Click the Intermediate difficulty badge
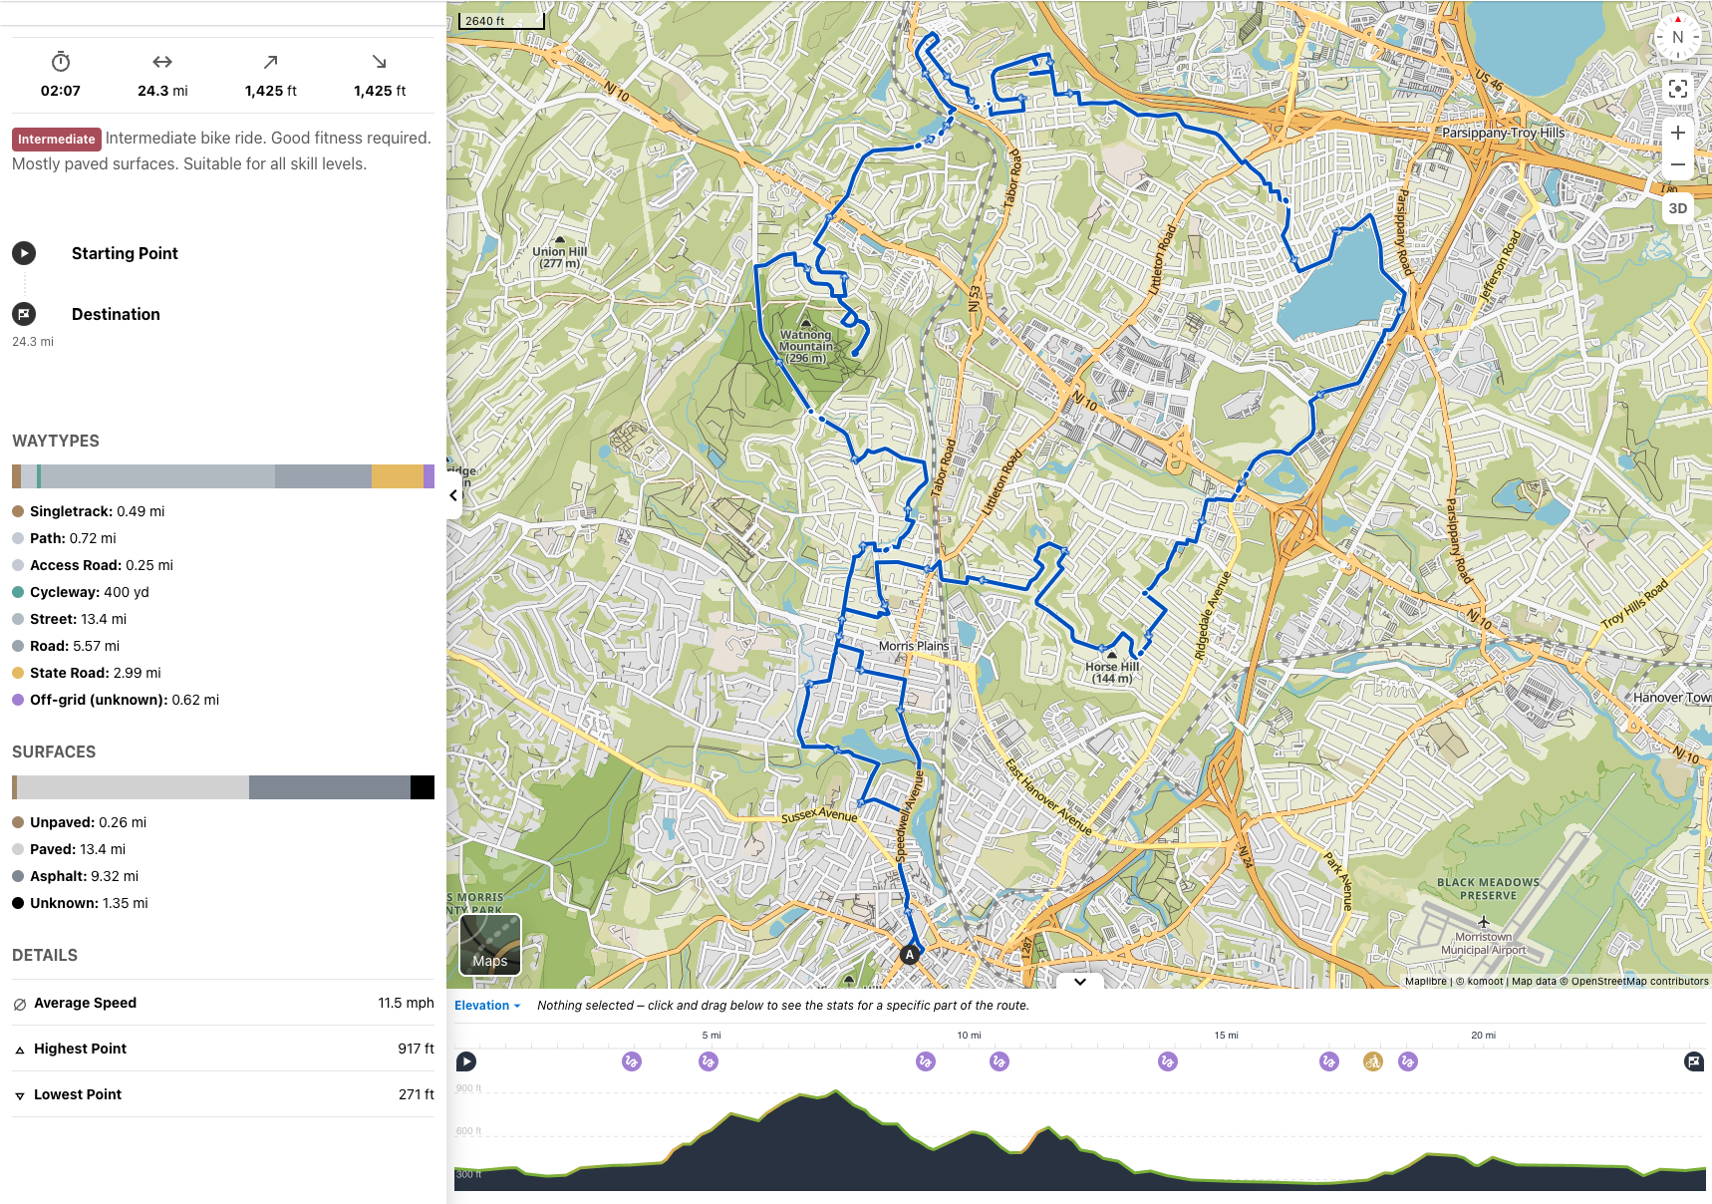1712x1204 pixels. (x=56, y=140)
